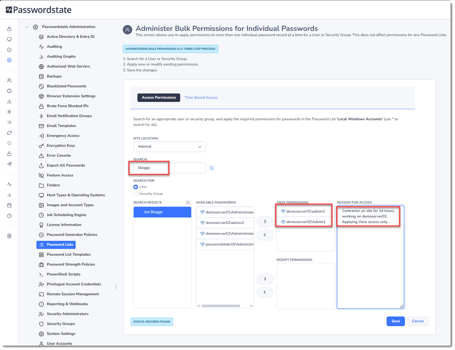Click the key icon beside Encryption Keys

[41, 146]
